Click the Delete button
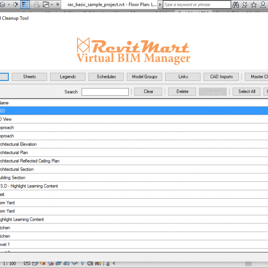The height and width of the screenshot is (268, 268). pyautogui.click(x=182, y=91)
